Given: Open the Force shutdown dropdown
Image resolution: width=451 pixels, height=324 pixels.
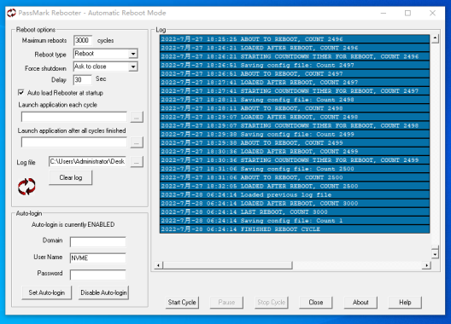Looking at the screenshot, I should click(133, 67).
